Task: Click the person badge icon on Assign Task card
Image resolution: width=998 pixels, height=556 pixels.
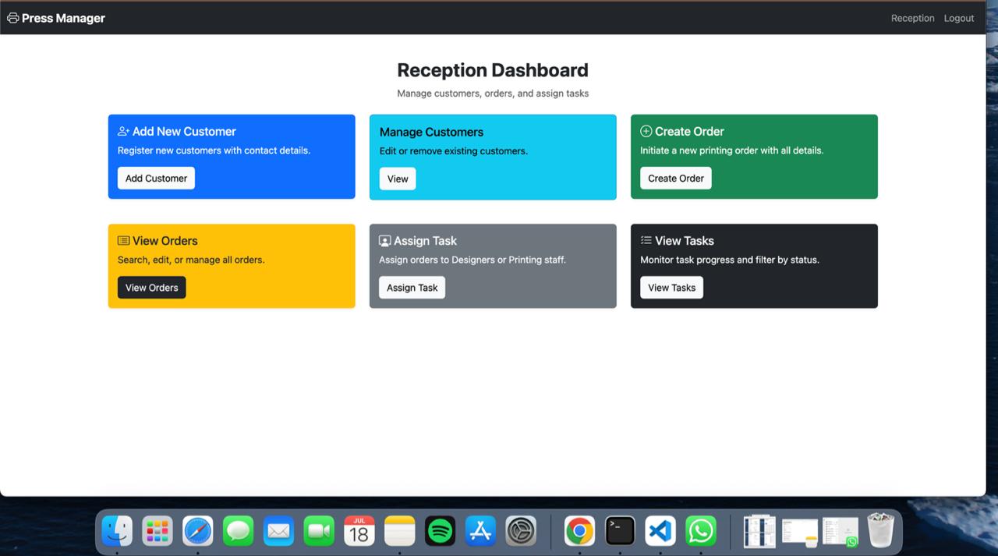Action: (x=384, y=241)
